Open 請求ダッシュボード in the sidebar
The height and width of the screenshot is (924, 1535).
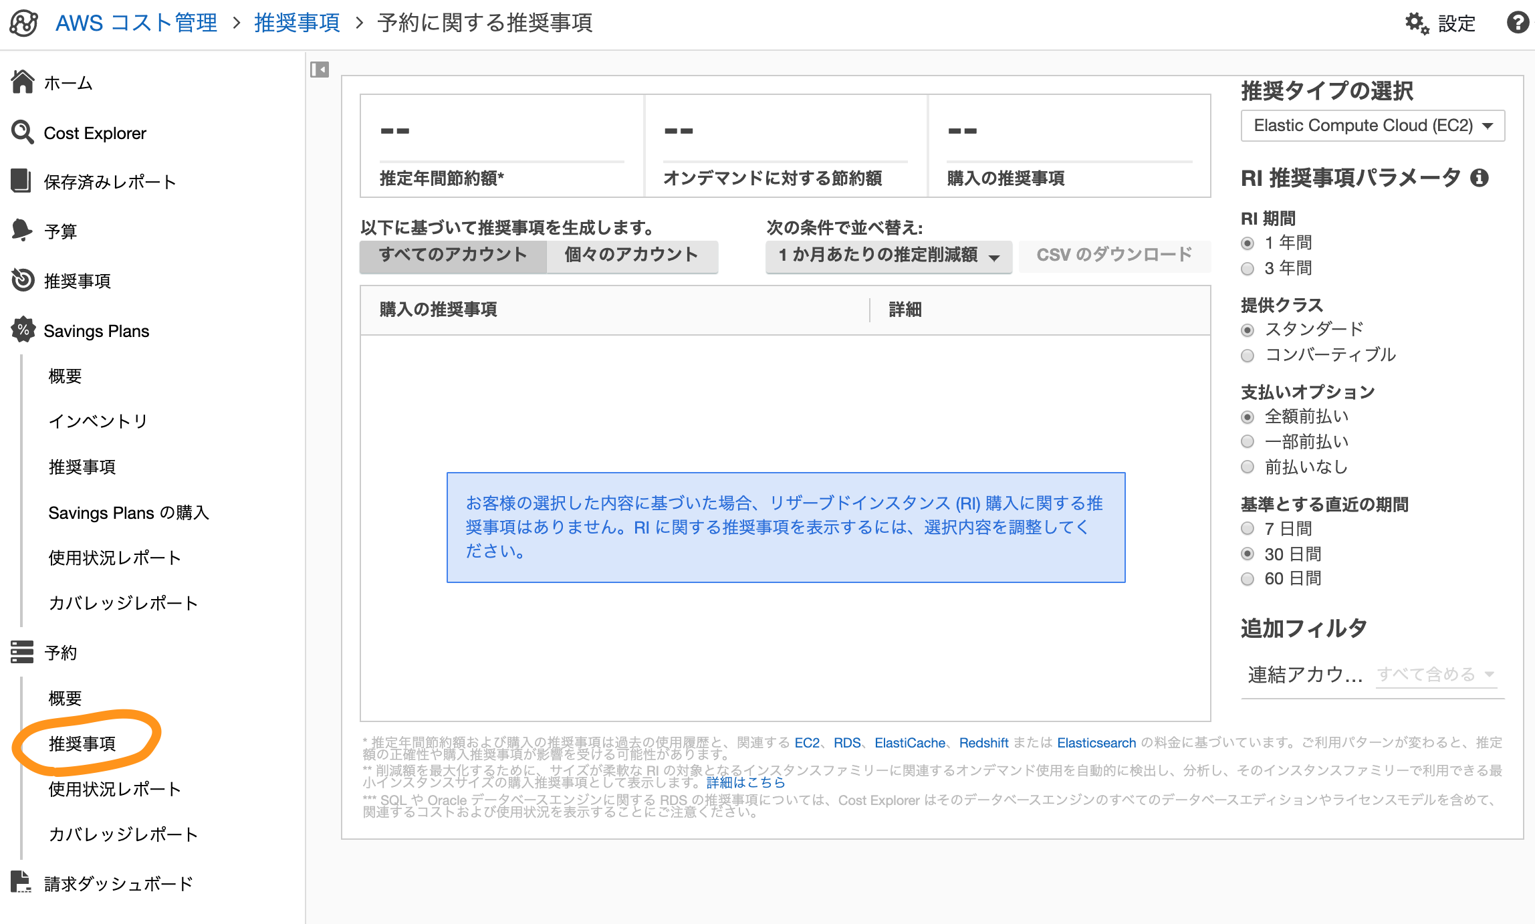[119, 883]
